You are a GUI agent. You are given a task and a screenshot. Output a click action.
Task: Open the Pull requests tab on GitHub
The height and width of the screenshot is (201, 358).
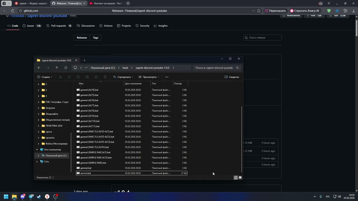tap(59, 26)
